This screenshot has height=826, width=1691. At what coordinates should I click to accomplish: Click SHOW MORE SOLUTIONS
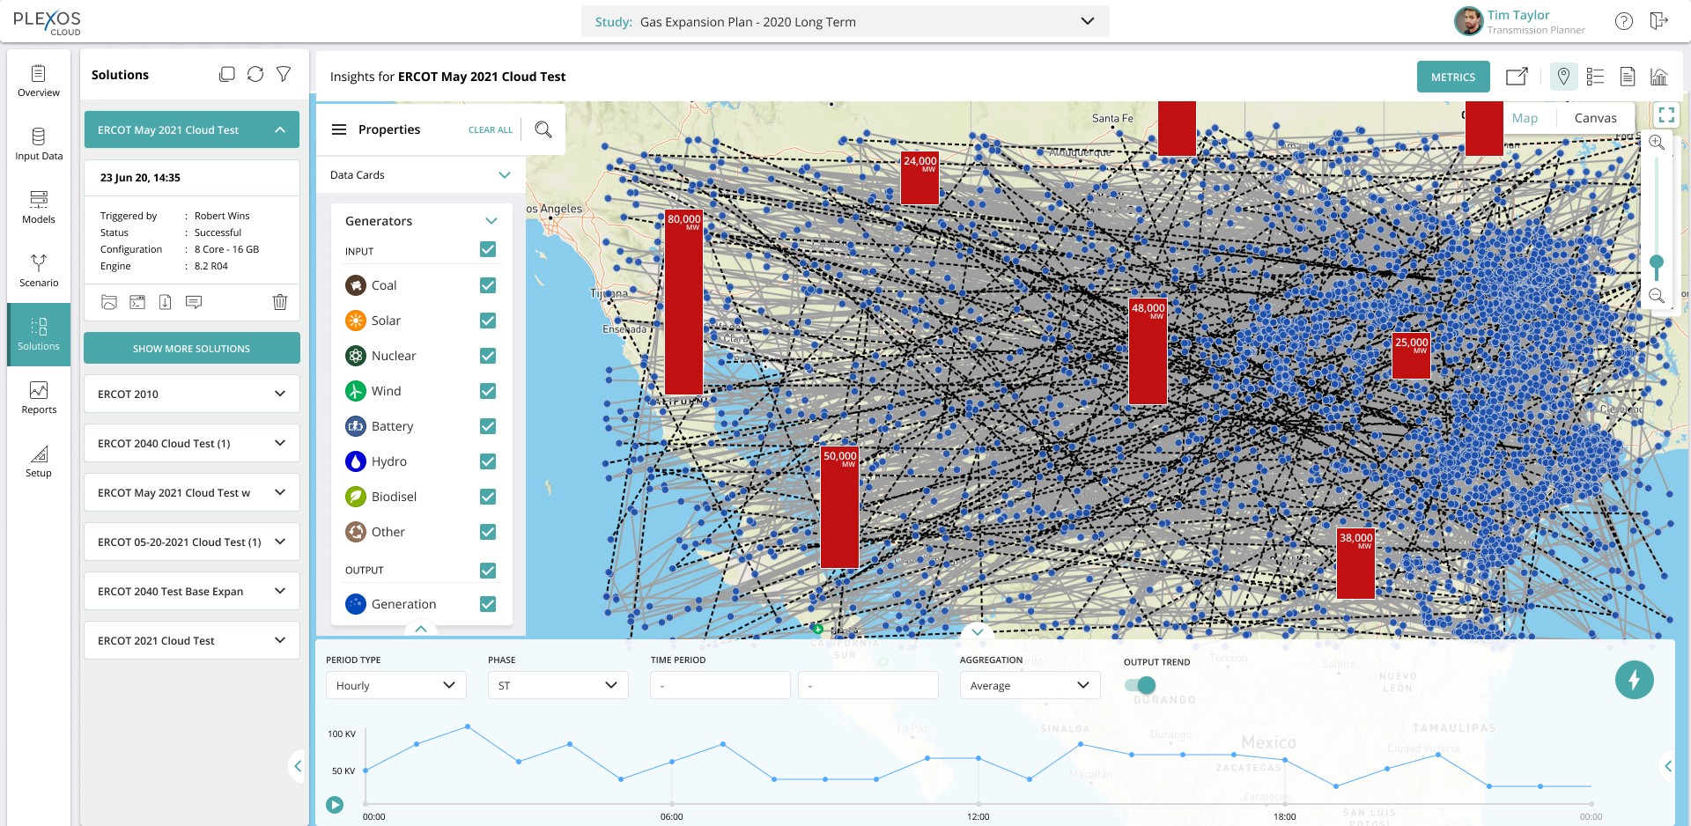click(x=192, y=348)
